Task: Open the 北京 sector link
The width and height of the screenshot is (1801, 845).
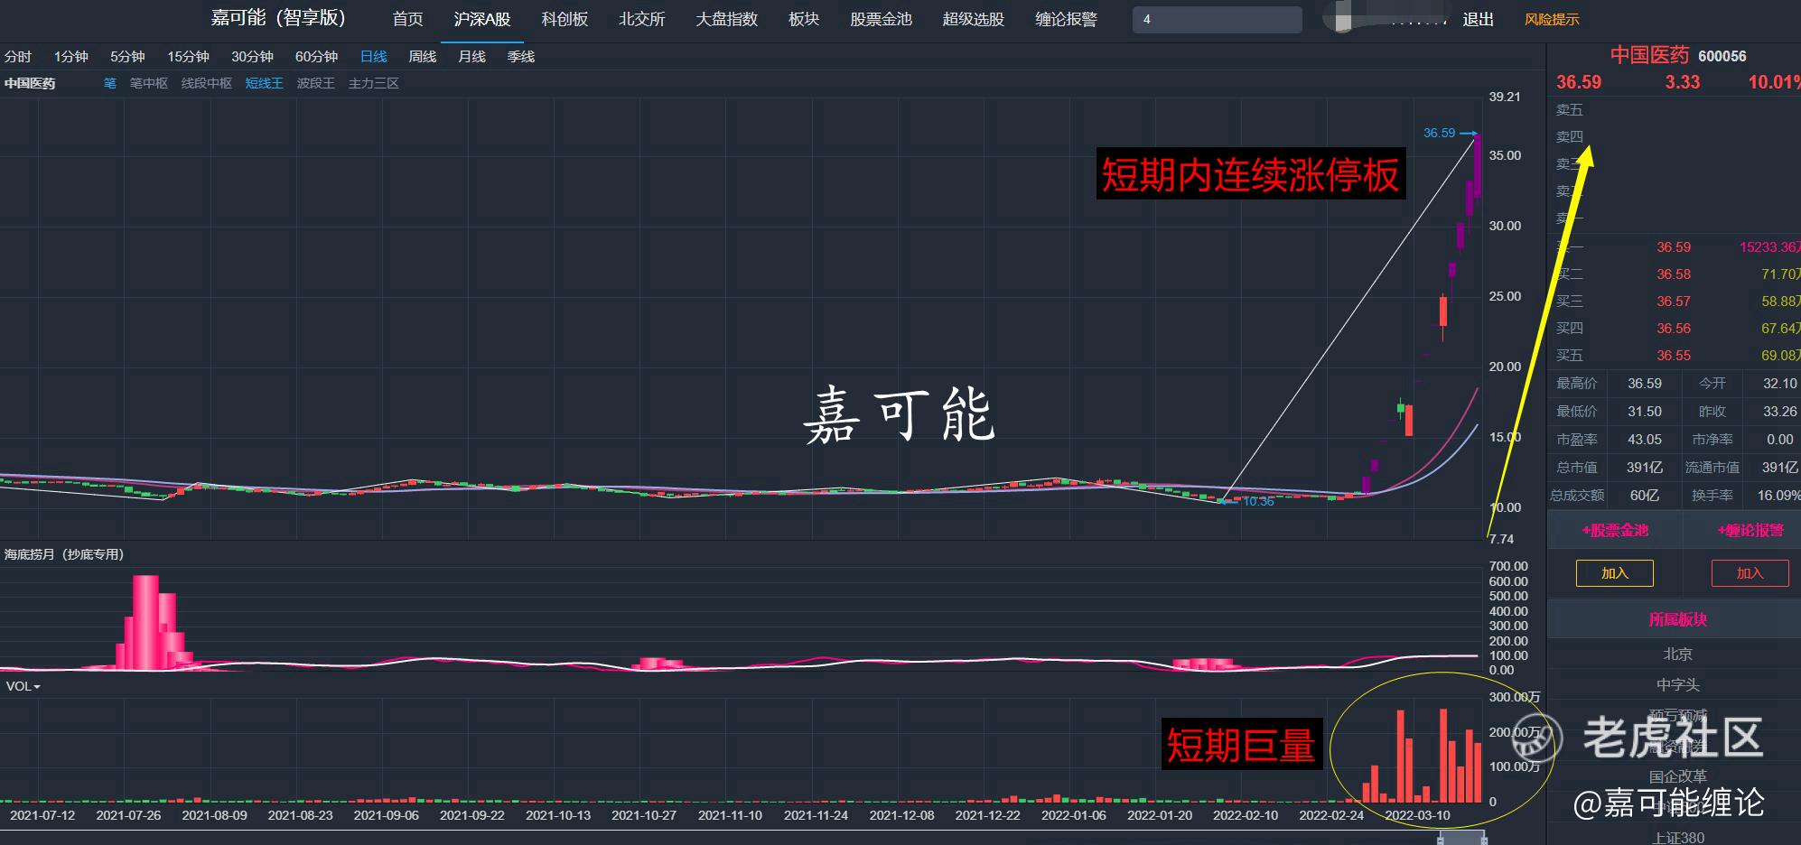Action: (x=1677, y=654)
